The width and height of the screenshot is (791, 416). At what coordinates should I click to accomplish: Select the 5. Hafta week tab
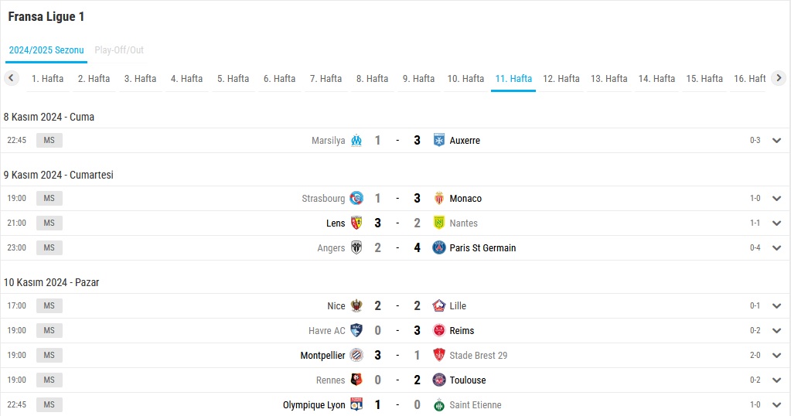pos(233,79)
